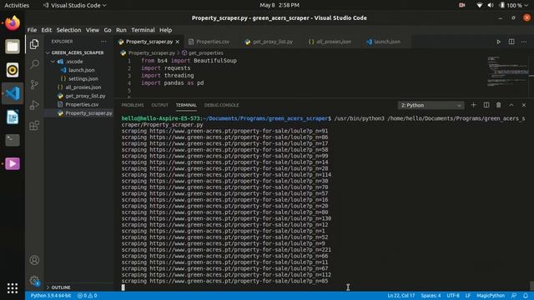
Task: Open the Selection menu
Action: (68, 30)
